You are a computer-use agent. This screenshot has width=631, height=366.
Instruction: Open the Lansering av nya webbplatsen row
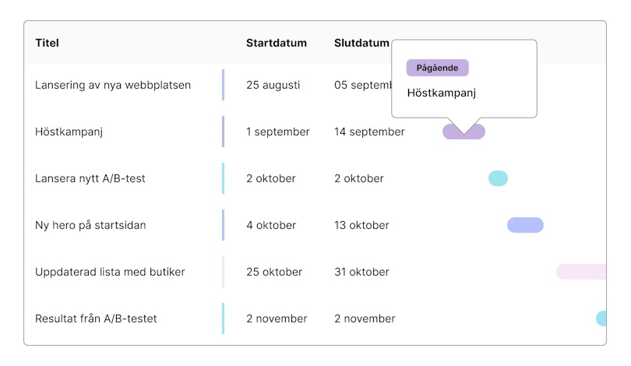point(113,85)
